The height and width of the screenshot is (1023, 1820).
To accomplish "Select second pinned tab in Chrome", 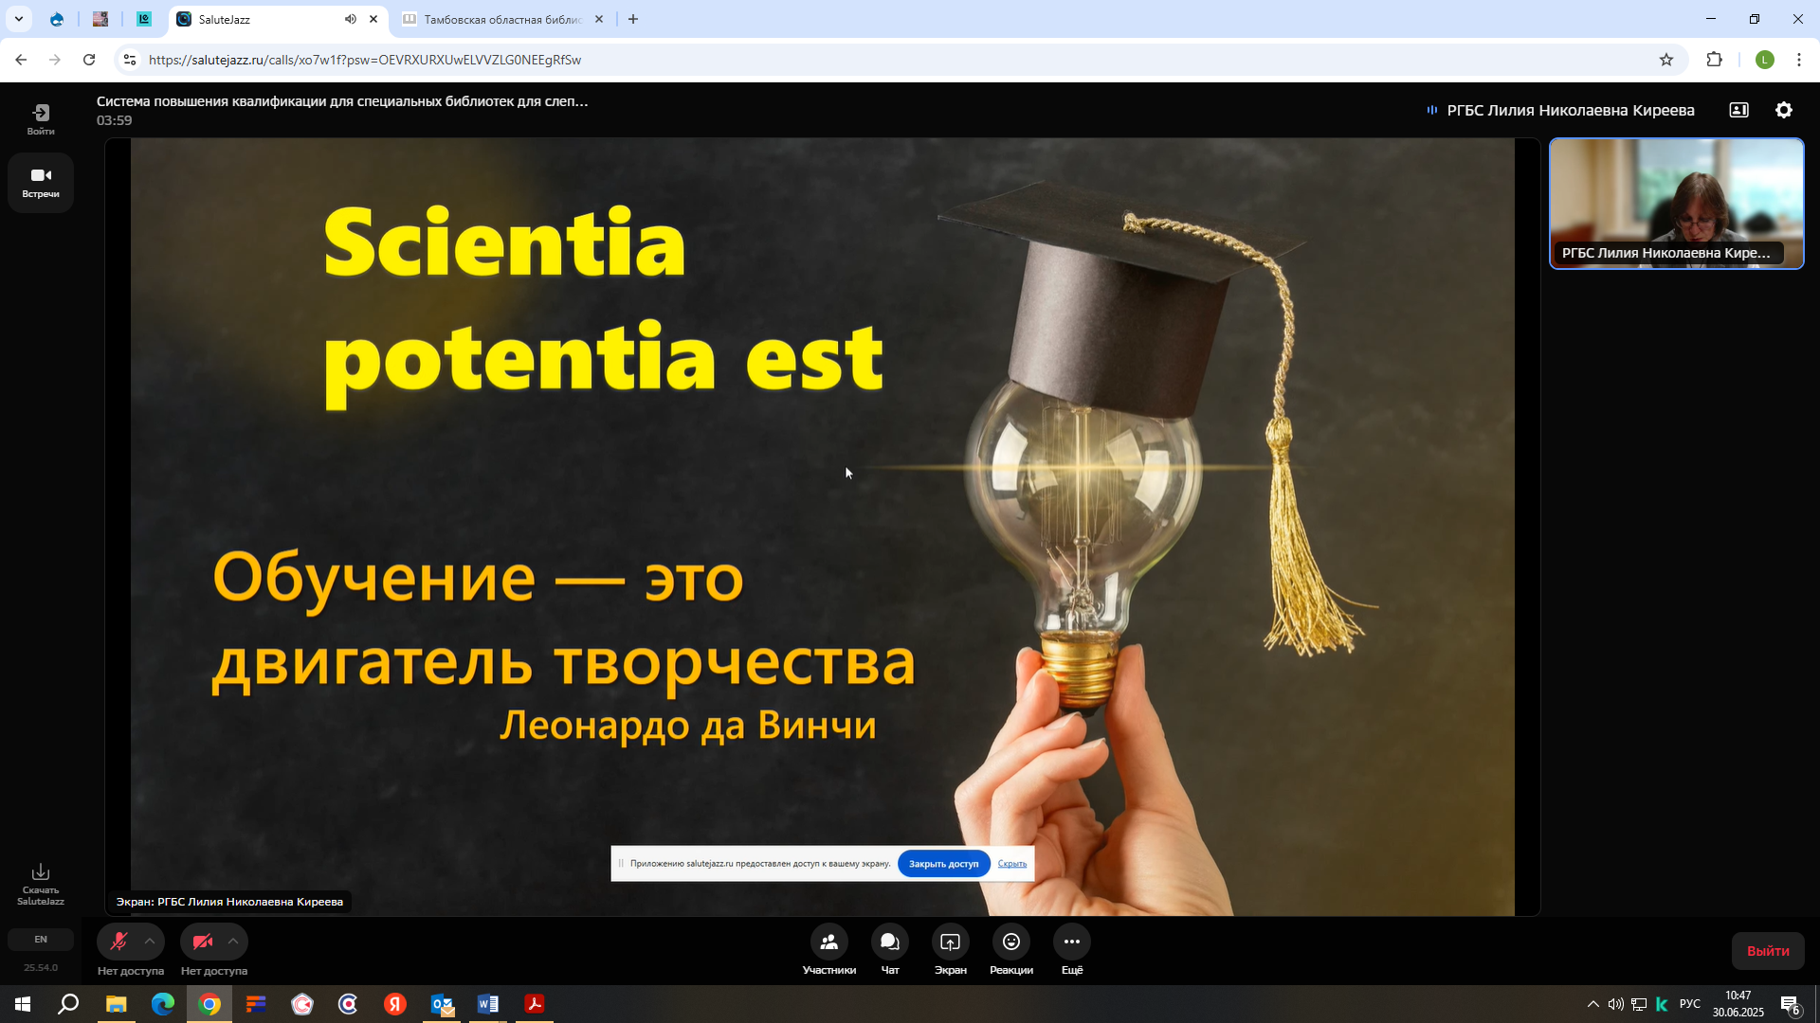I will 100,19.
